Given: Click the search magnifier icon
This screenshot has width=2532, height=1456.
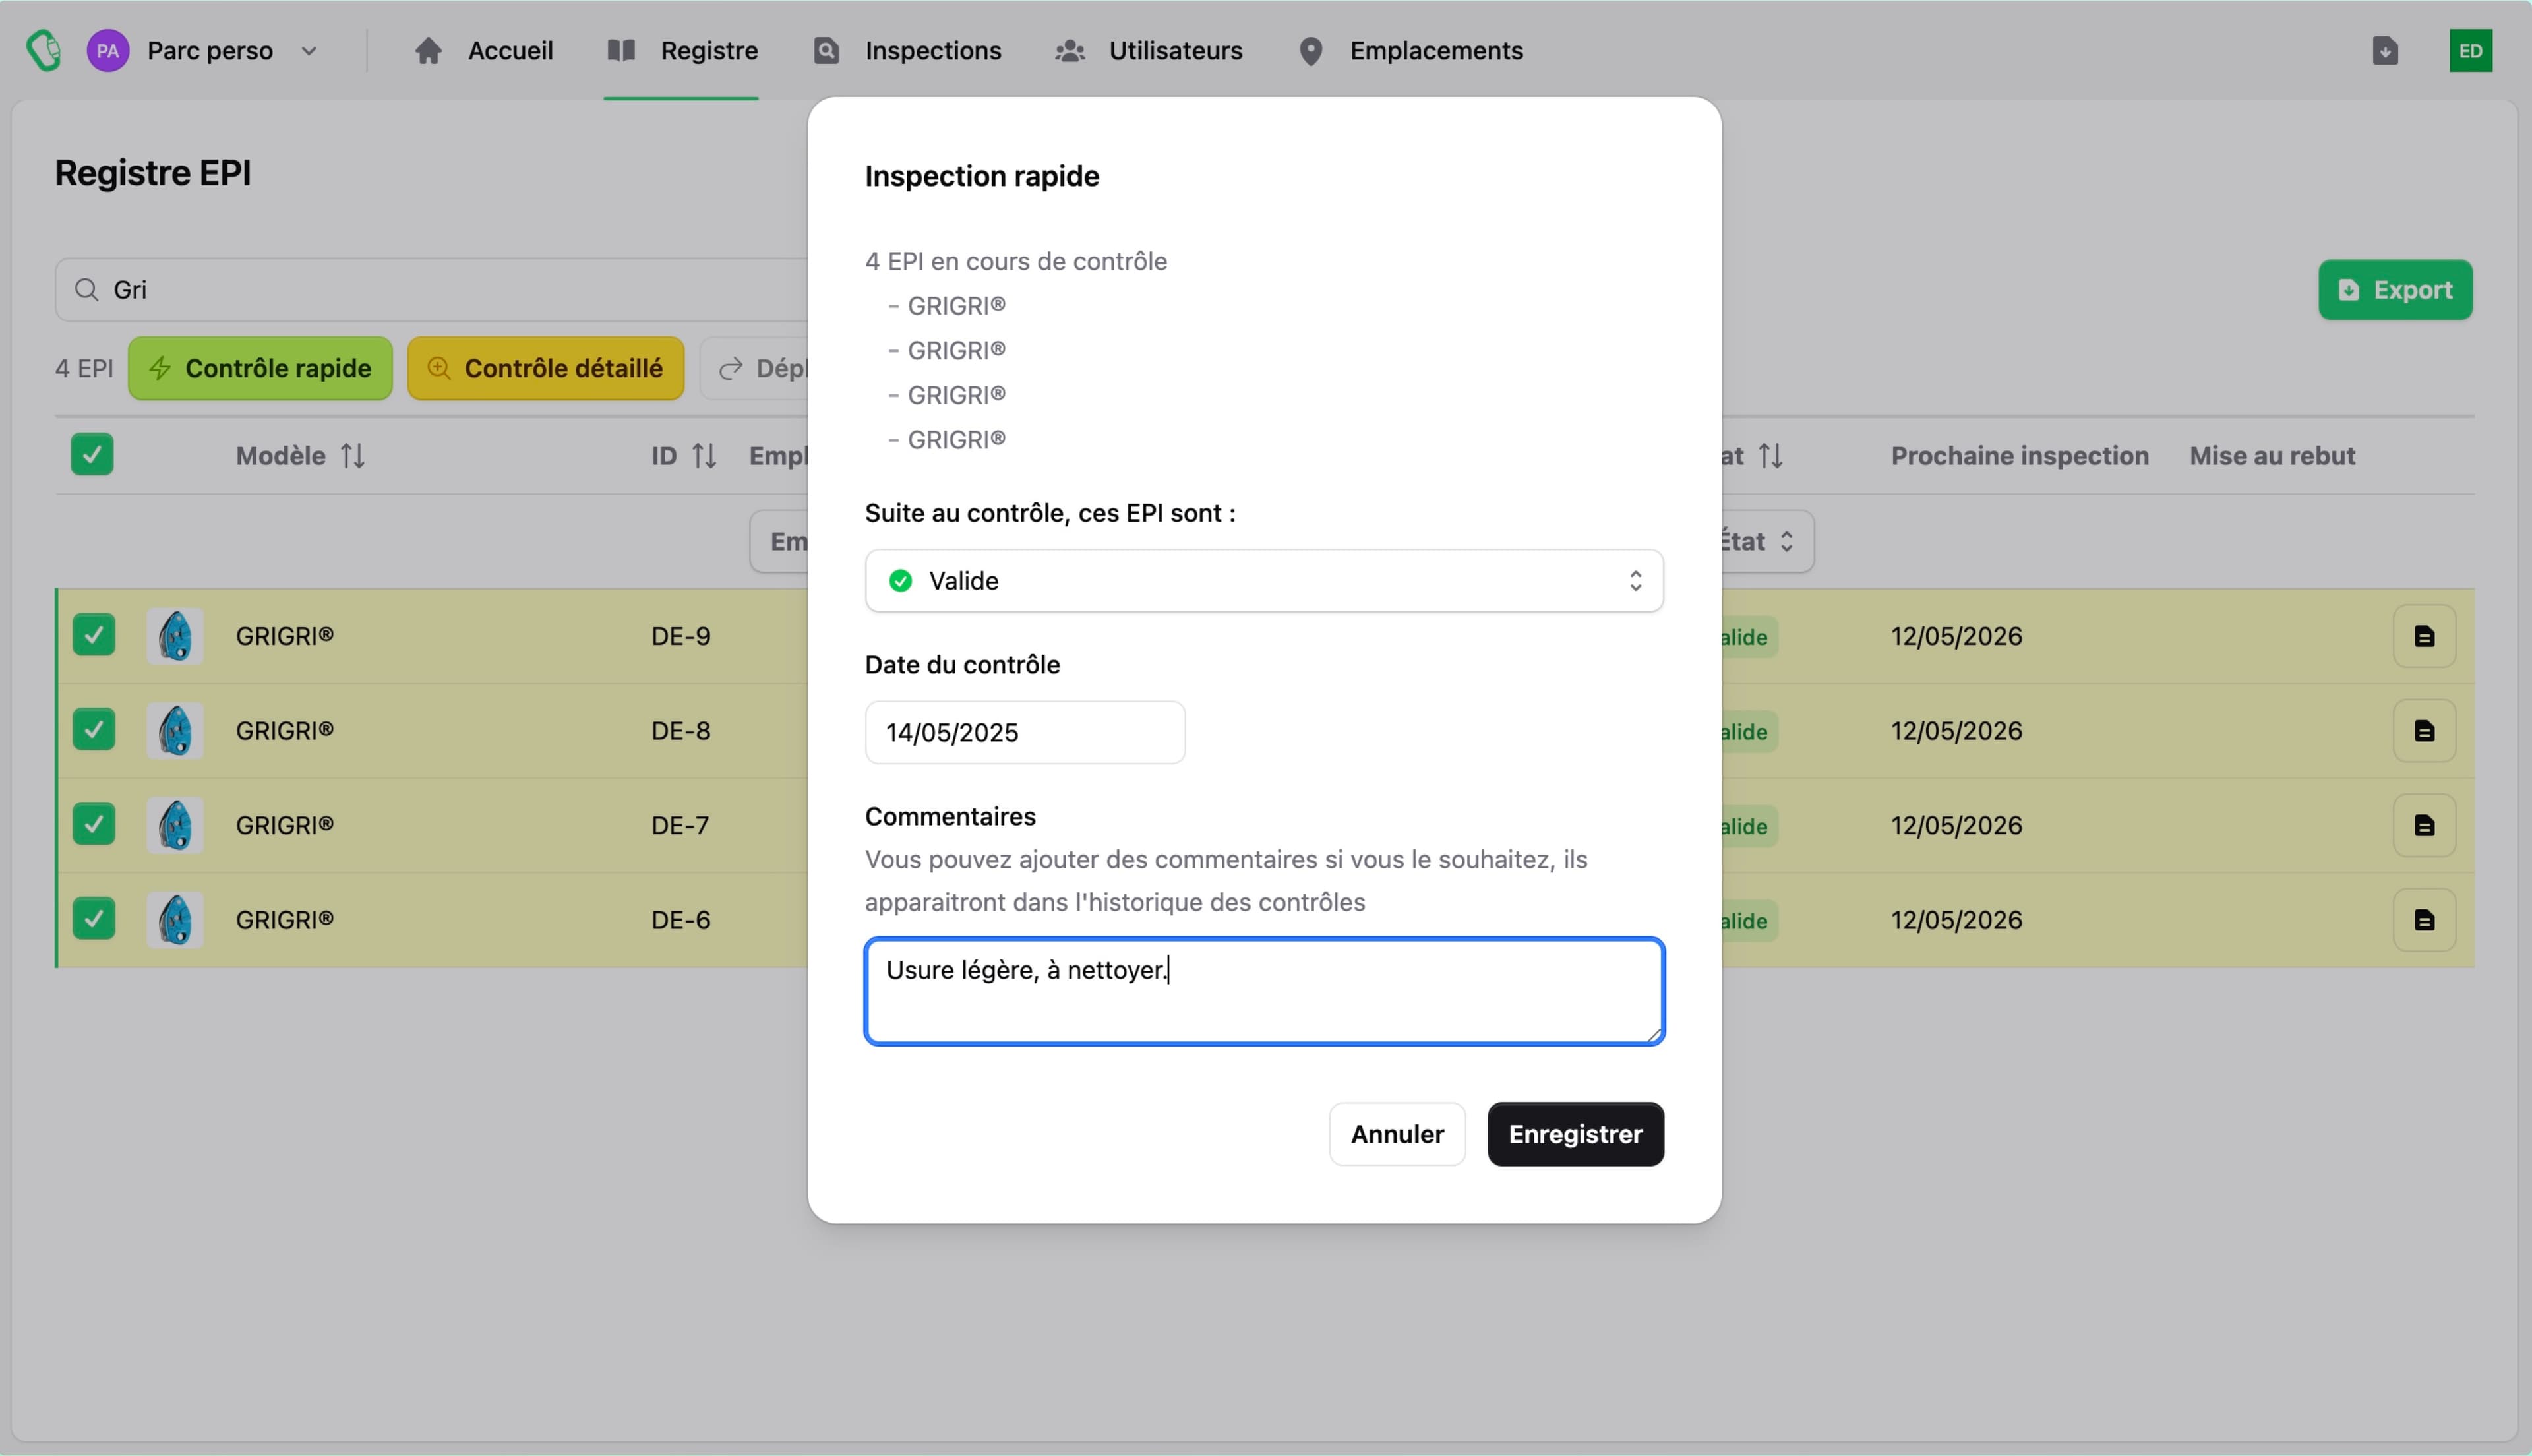Looking at the screenshot, I should pyautogui.click(x=87, y=290).
